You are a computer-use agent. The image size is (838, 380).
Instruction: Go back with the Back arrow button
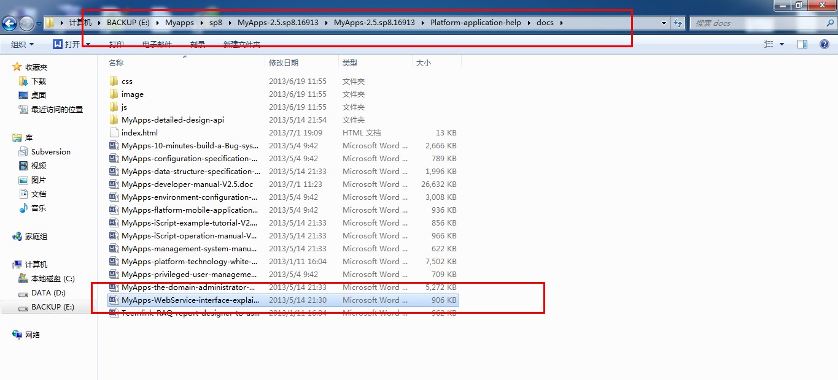(10, 23)
